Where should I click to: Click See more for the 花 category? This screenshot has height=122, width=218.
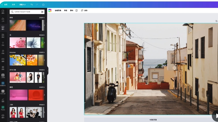(x=42, y=35)
